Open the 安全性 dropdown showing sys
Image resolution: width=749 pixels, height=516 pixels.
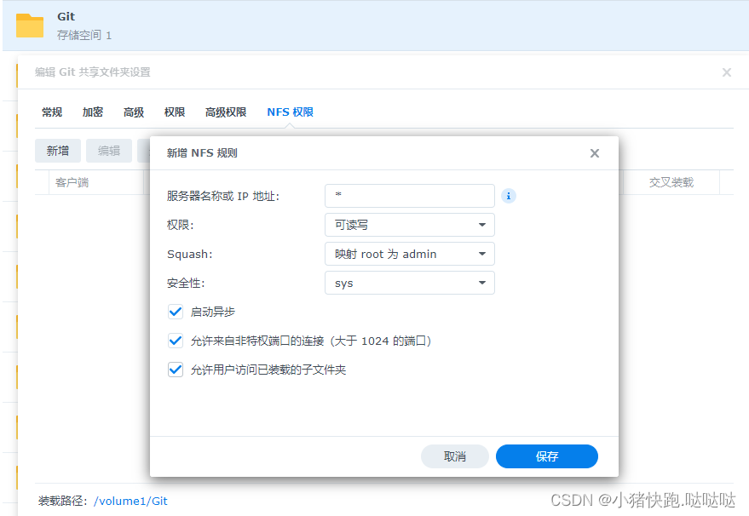409,283
